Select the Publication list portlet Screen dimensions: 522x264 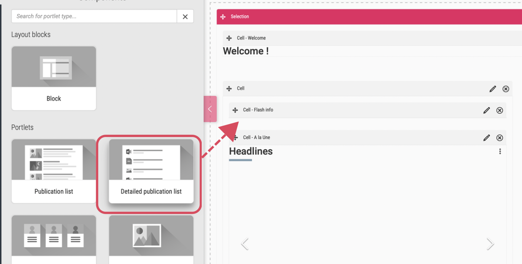pyautogui.click(x=54, y=171)
